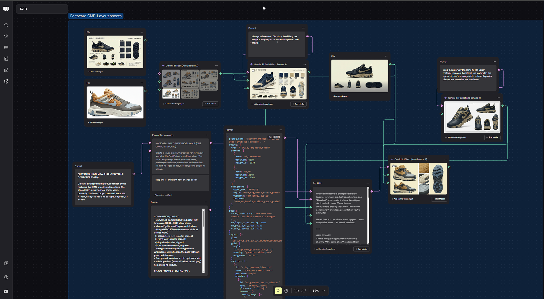Image resolution: width=544 pixels, height=299 pixels.
Task: Open options menu of top File node
Action: 141,32
